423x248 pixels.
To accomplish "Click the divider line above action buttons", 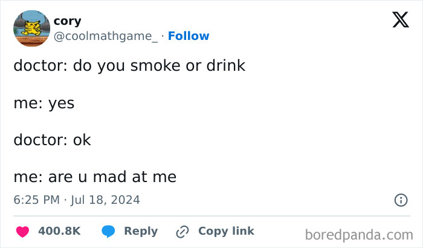I will coord(211,216).
